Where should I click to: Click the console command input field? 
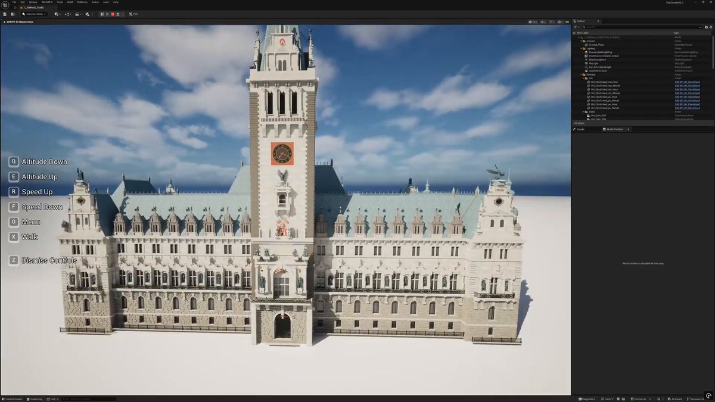(x=88, y=398)
